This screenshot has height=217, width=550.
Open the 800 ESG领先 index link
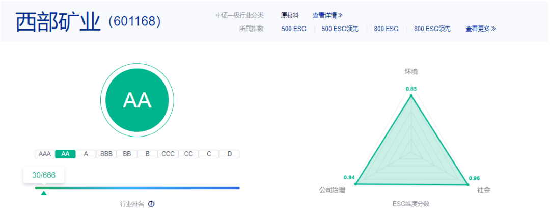pyautogui.click(x=432, y=29)
